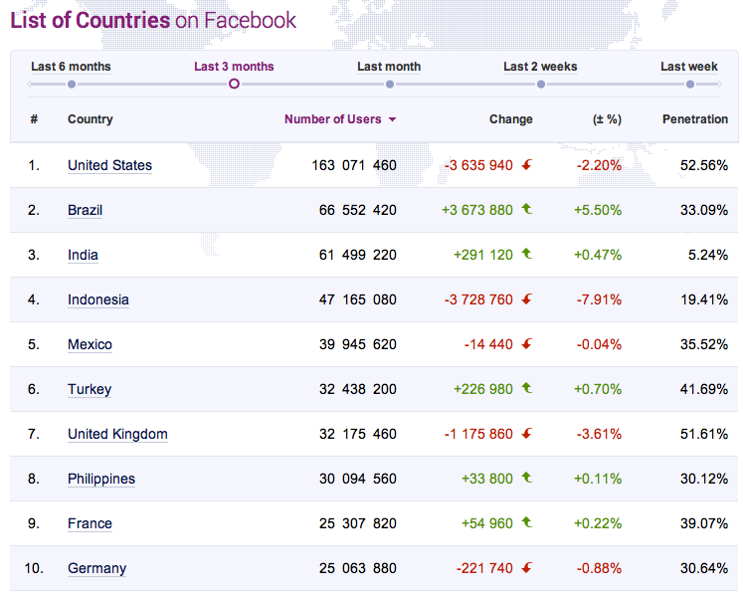Open the Brazil country link

[x=85, y=210]
